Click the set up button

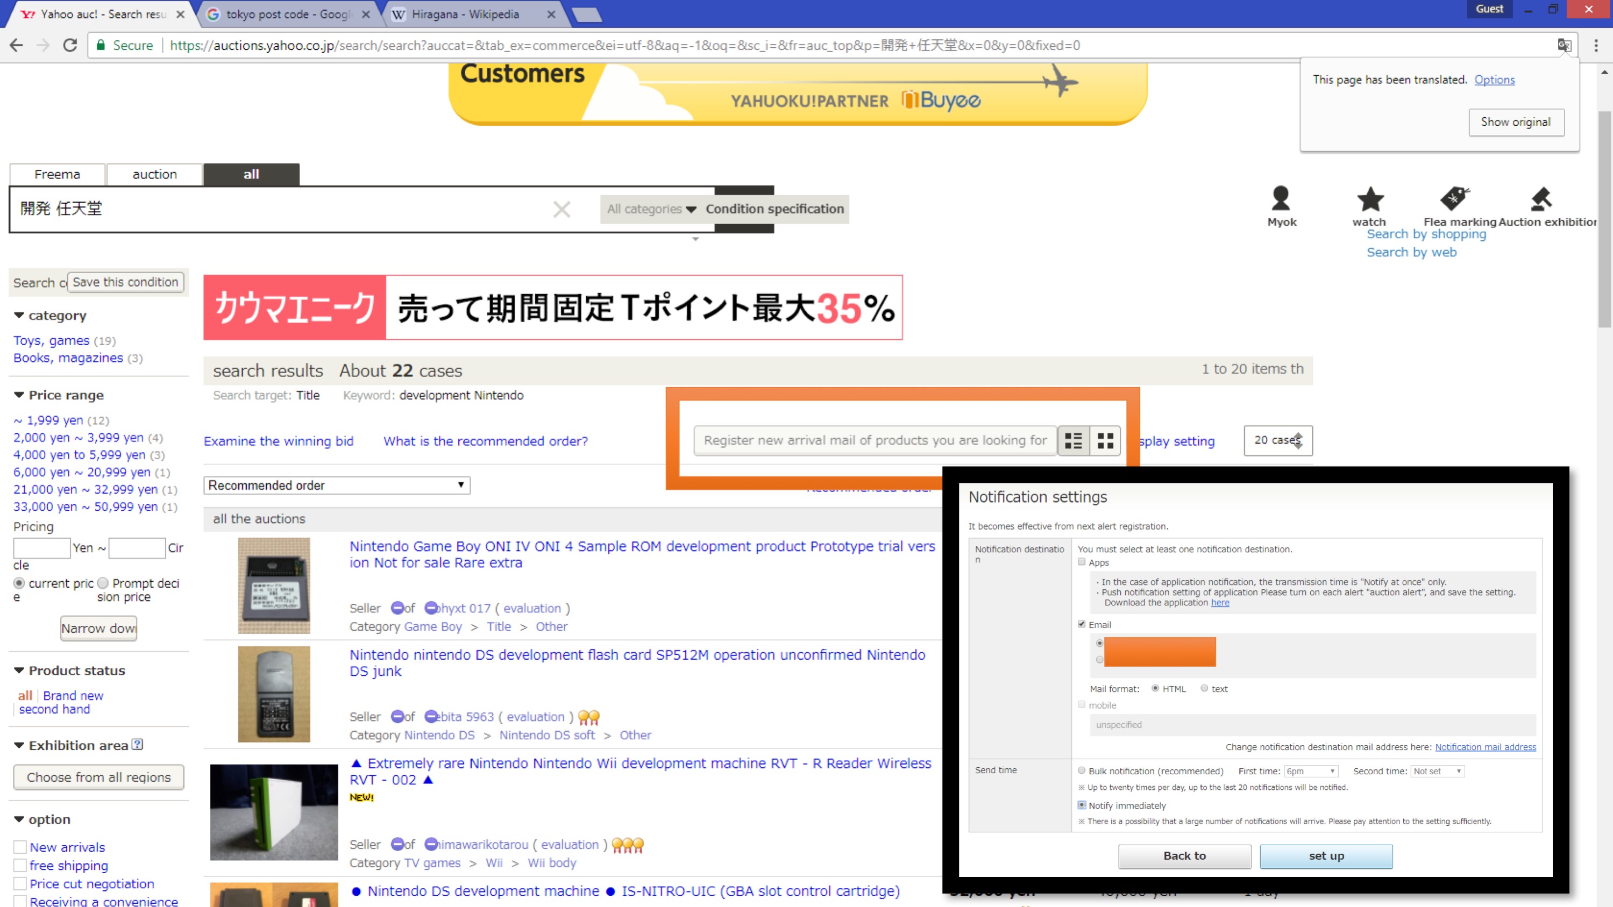tap(1326, 856)
